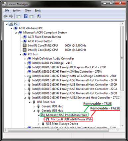Click USB plug icon for controller 27CC

[29, 98]
